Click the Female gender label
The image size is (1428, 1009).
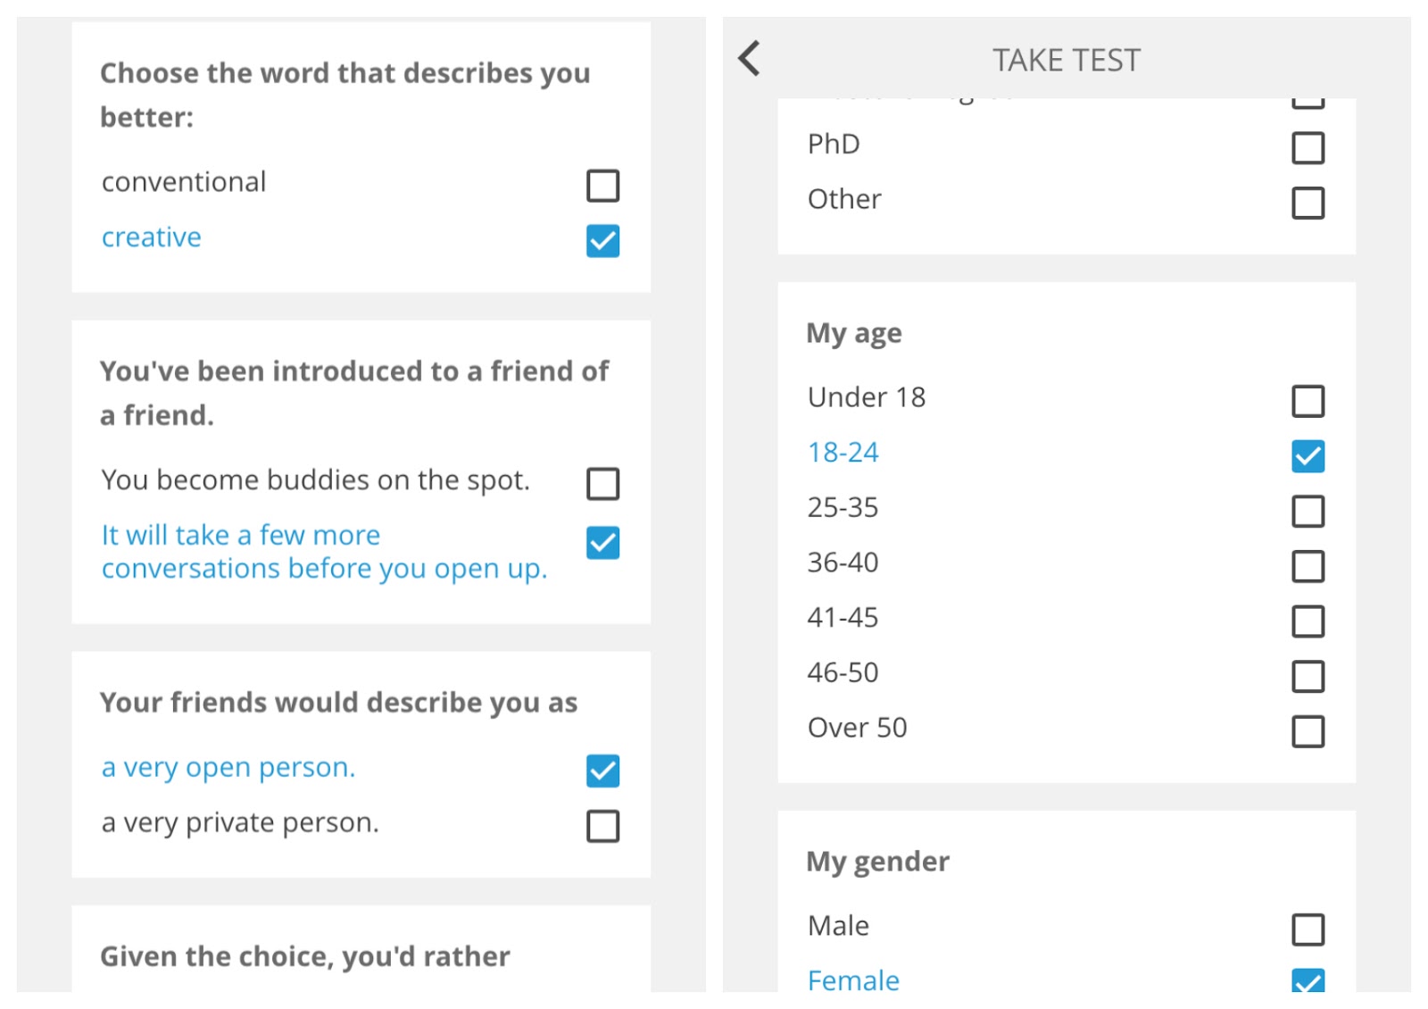[x=853, y=980]
